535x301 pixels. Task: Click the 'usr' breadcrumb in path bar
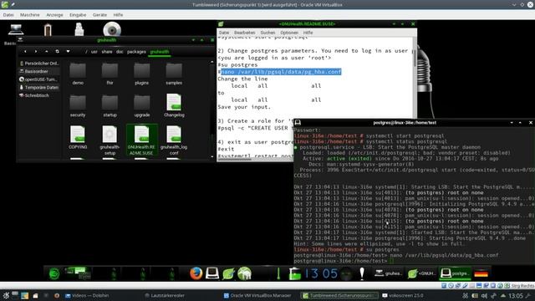[94, 52]
